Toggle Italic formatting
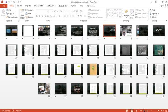Screen dimensions: 168x112 tap(39, 16)
